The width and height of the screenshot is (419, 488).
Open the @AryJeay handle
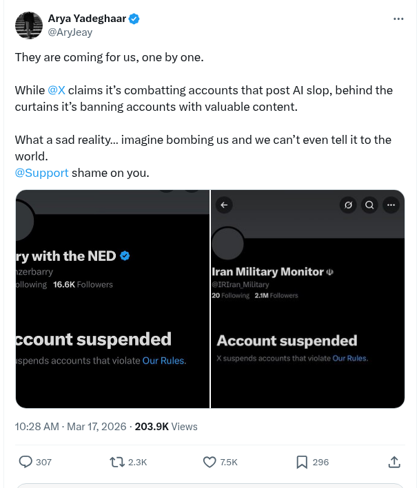70,32
